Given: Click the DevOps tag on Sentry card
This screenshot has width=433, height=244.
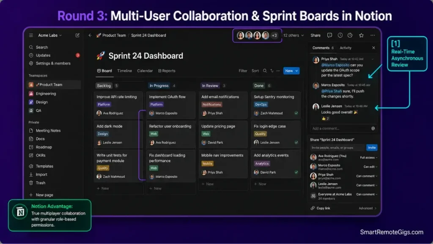Looking at the screenshot, I should click(260, 104).
